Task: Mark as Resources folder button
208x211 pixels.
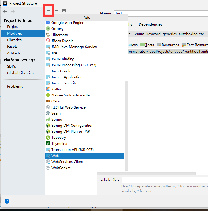Action: coord(168,45)
